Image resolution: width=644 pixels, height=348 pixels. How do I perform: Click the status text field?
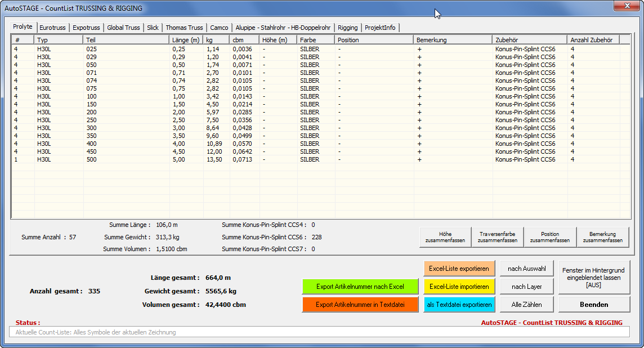319,332
